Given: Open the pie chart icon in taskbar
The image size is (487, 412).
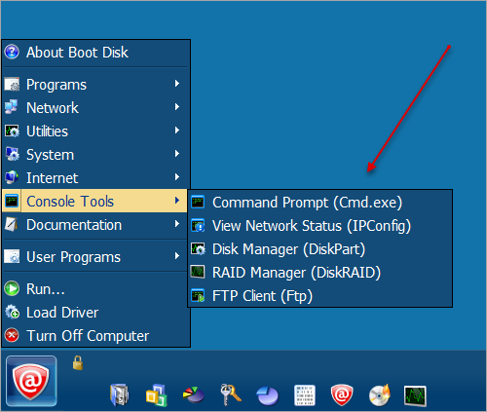Looking at the screenshot, I should tap(194, 394).
